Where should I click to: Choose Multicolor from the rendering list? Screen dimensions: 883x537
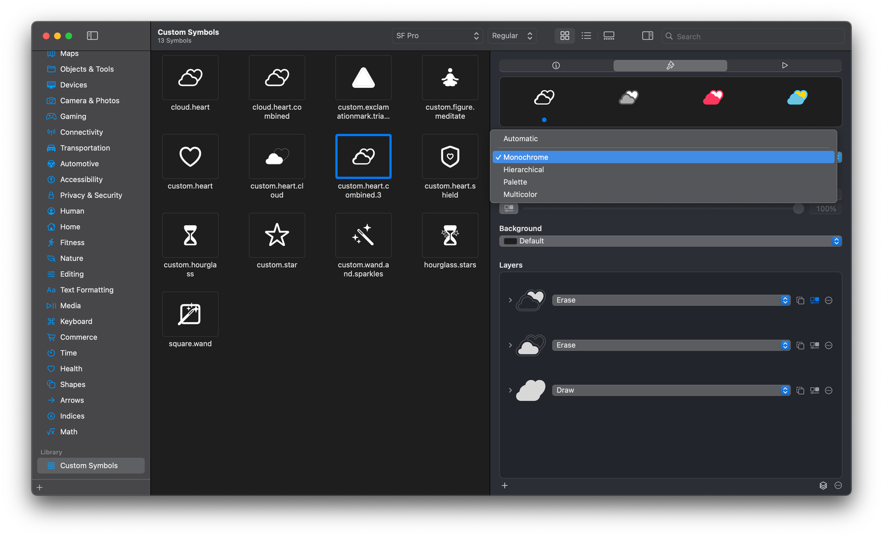[520, 194]
